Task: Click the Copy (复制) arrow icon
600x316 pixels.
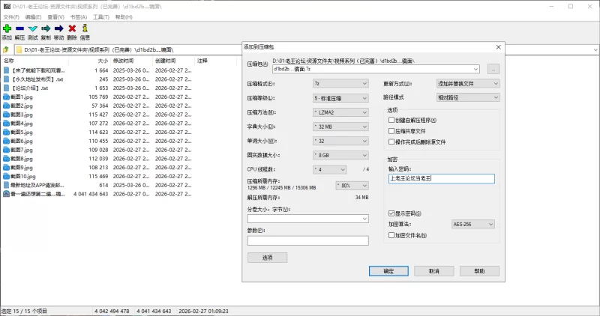Action: (46, 28)
